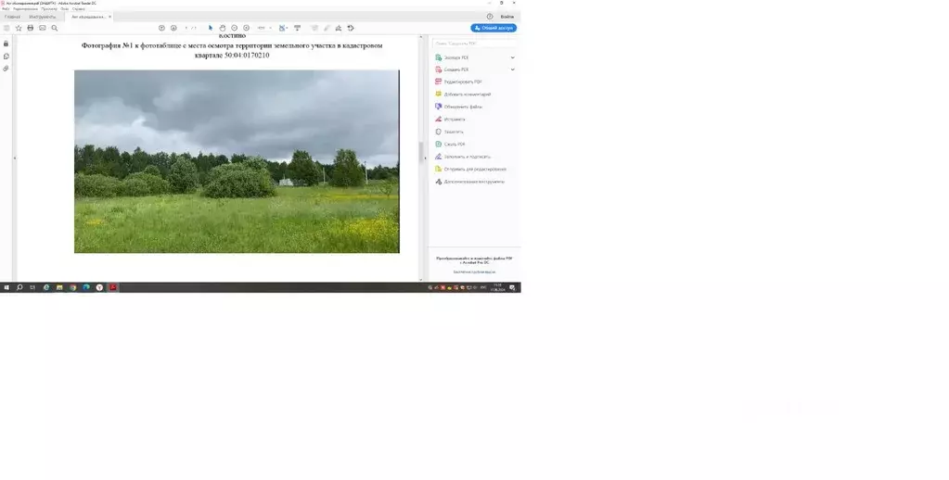This screenshot has height=480, width=949.
Task: Open the email envelope icon
Action: (43, 28)
